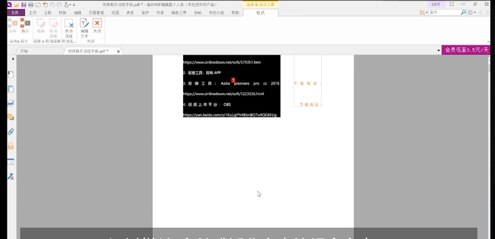Open the layers panel in sidebar
The width and height of the screenshot is (495, 239).
coord(11,103)
